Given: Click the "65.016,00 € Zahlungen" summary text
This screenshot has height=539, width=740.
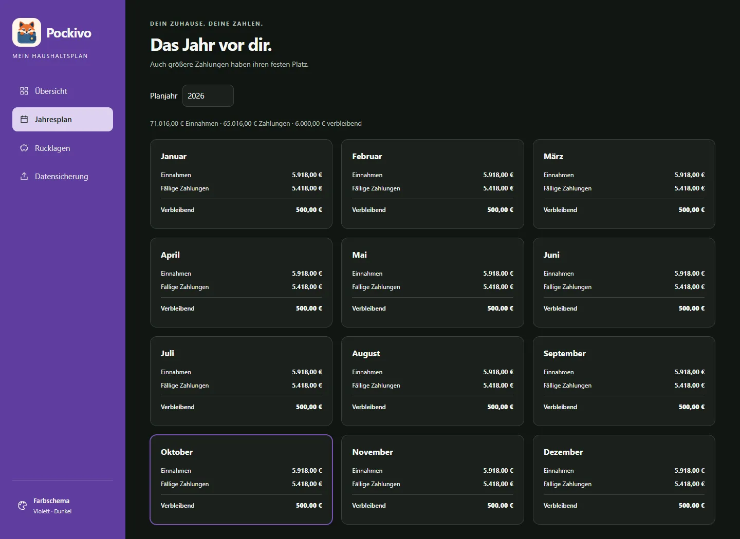Looking at the screenshot, I should coord(256,124).
